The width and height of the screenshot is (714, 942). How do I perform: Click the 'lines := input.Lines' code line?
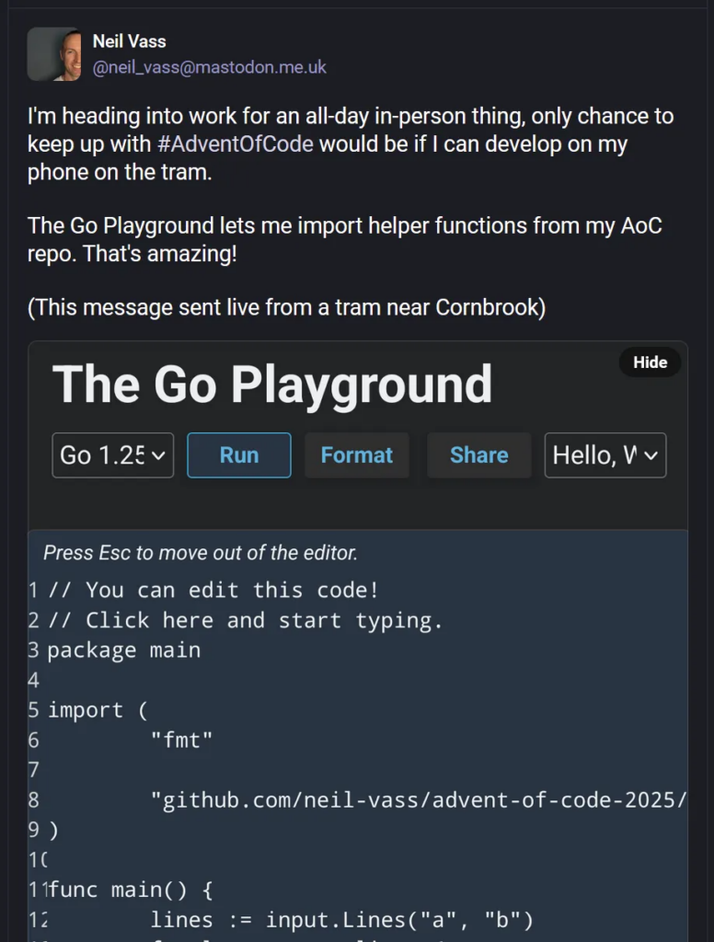[341, 920]
